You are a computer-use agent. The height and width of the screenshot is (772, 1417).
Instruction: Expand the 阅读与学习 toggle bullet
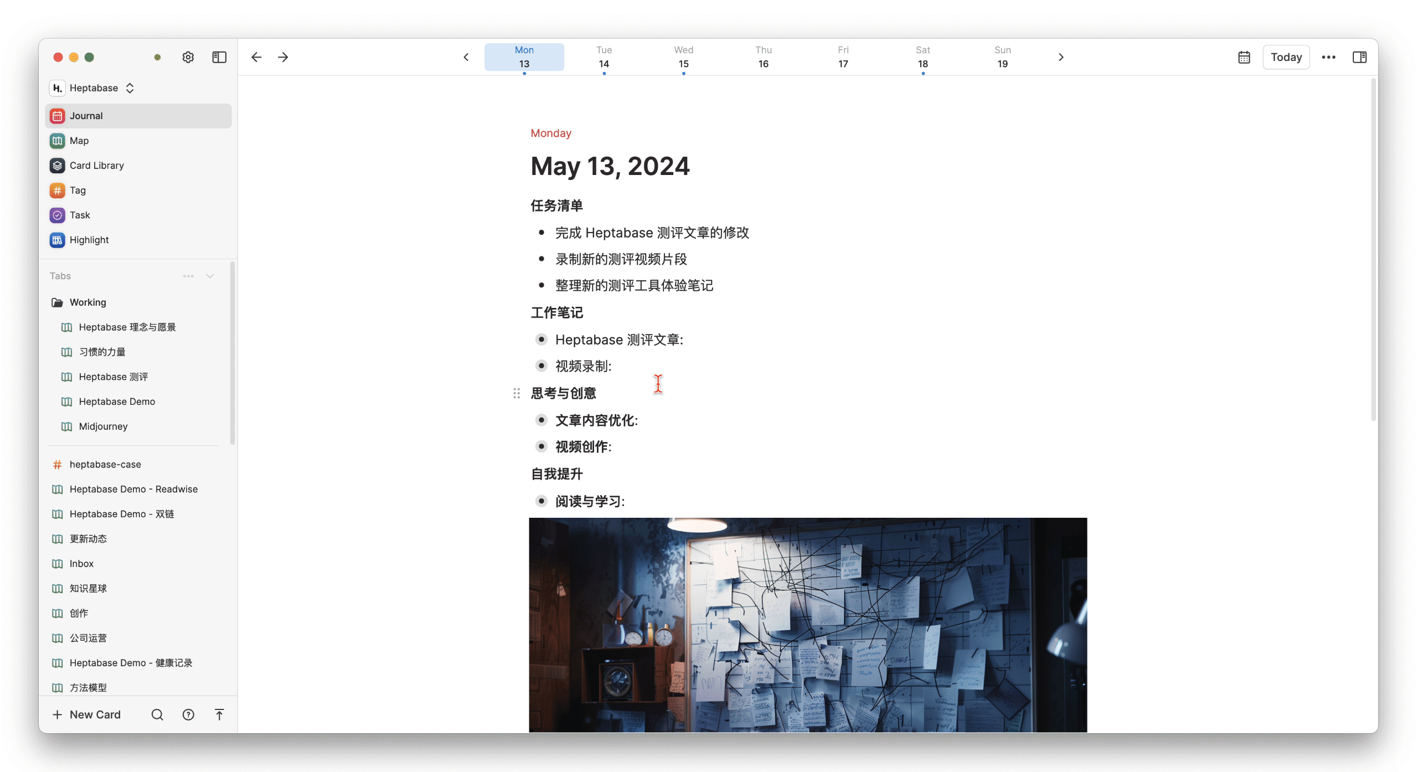(542, 501)
